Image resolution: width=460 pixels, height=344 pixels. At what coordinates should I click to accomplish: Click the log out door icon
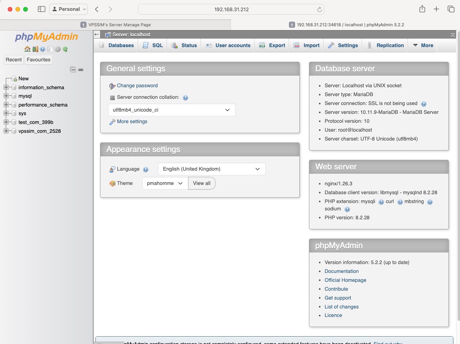35,49
